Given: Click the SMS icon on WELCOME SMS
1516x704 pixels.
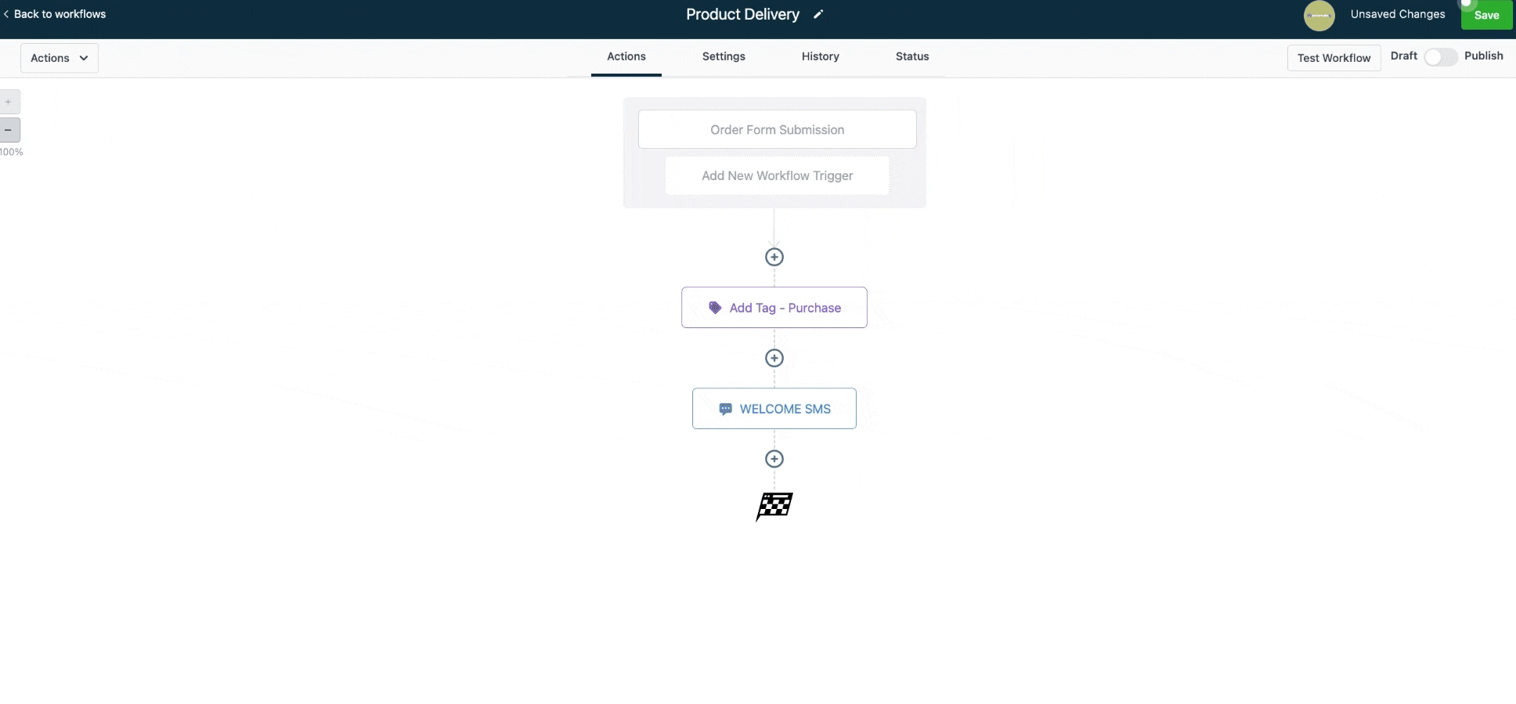Looking at the screenshot, I should tap(724, 408).
